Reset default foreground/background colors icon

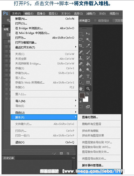point(80,101)
